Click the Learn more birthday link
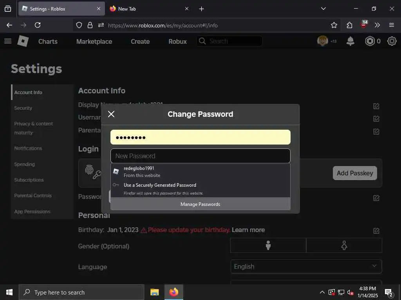The width and height of the screenshot is (401, 300). 248,230
